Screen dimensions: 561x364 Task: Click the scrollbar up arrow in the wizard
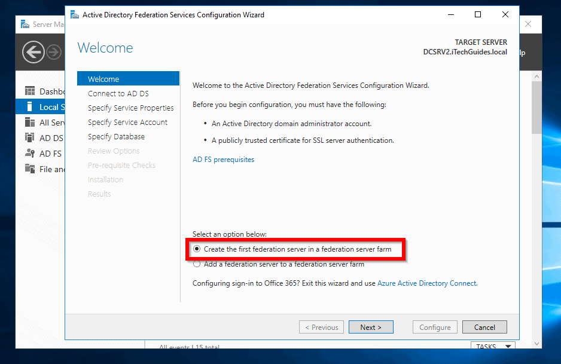(x=536, y=76)
